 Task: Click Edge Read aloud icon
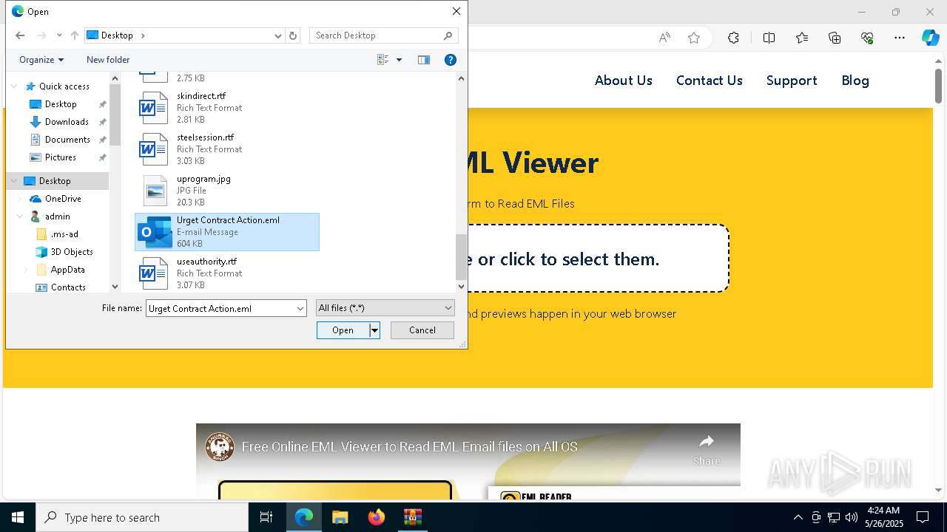(x=664, y=38)
